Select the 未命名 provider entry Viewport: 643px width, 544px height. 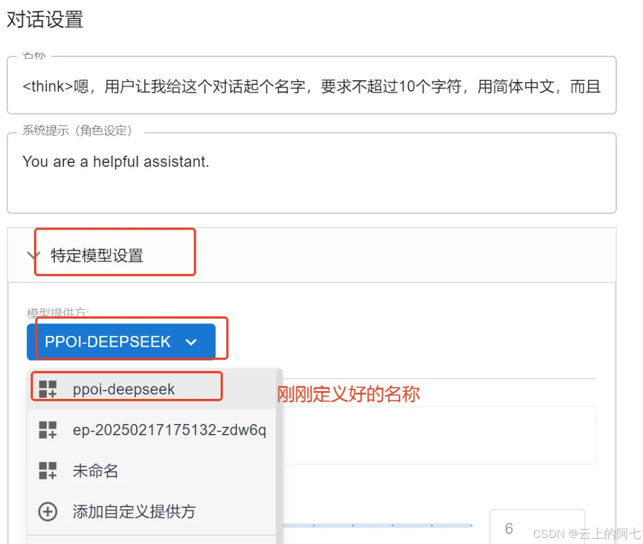tap(152, 471)
